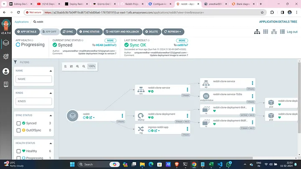Click the horizontal scrollbar of the resource graph
Viewport: 301px width, 169px height.
tap(156, 158)
